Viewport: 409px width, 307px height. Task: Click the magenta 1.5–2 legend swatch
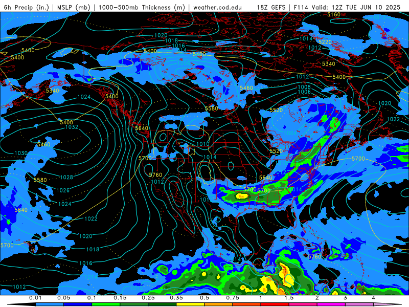(x=303, y=304)
